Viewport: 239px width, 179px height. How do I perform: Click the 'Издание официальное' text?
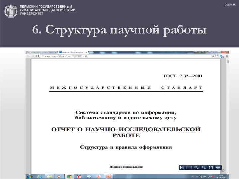point(126,167)
